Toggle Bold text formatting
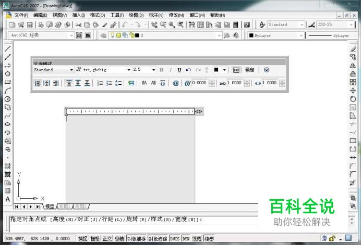361x245 pixels. [161, 70]
